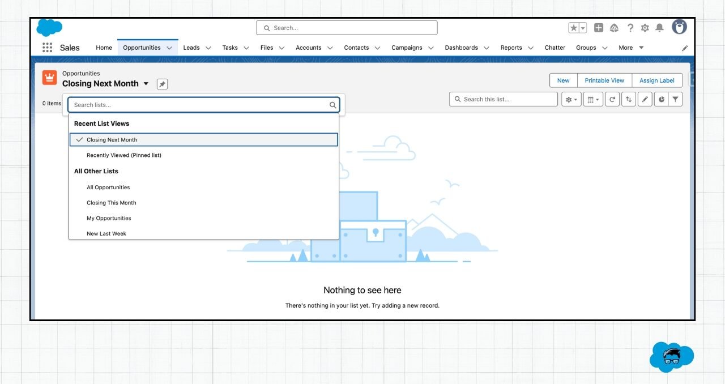Click the pencil to personalize nav bar
Image resolution: width=725 pixels, height=384 pixels.
[685, 48]
